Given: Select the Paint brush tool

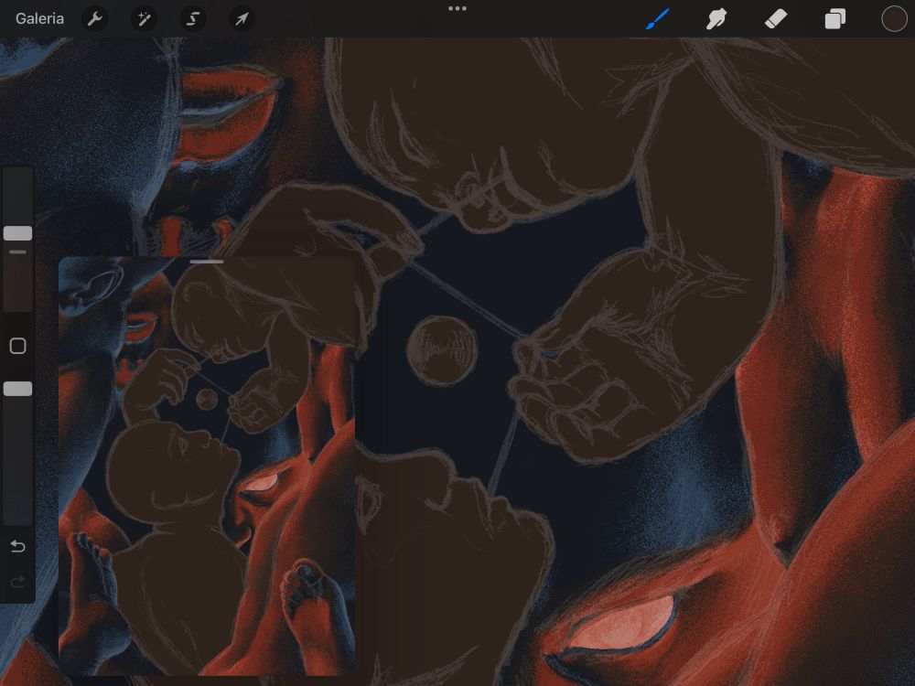Looking at the screenshot, I should (x=658, y=19).
